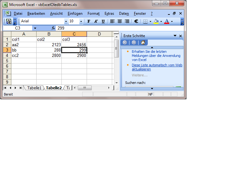
Task: Click the insert function fx icon
Action: point(53,28)
